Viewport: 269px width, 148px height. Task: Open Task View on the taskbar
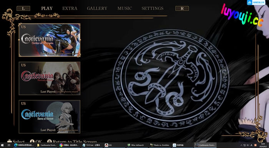pyautogui.click(x=9, y=145)
